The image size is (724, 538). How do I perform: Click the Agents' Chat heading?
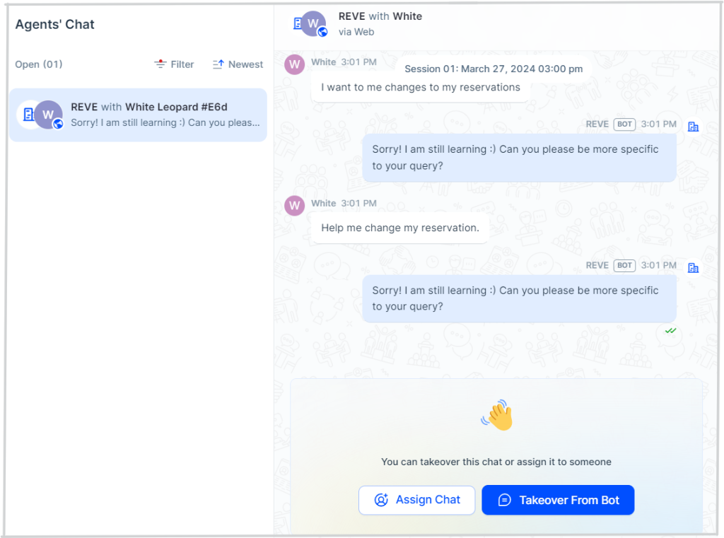pyautogui.click(x=54, y=24)
